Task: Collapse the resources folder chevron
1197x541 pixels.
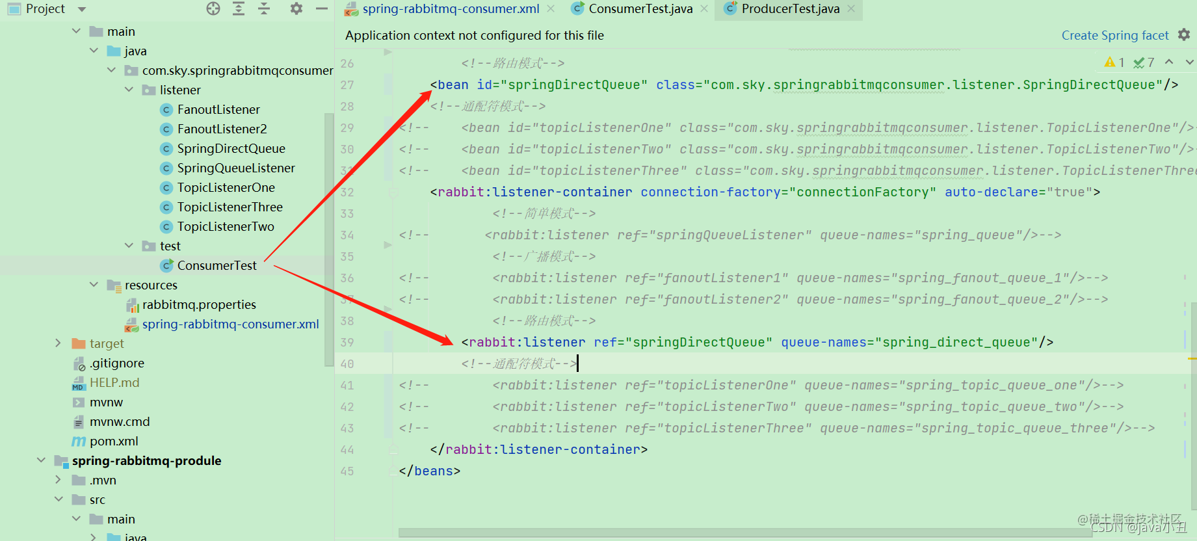Action: coord(94,285)
